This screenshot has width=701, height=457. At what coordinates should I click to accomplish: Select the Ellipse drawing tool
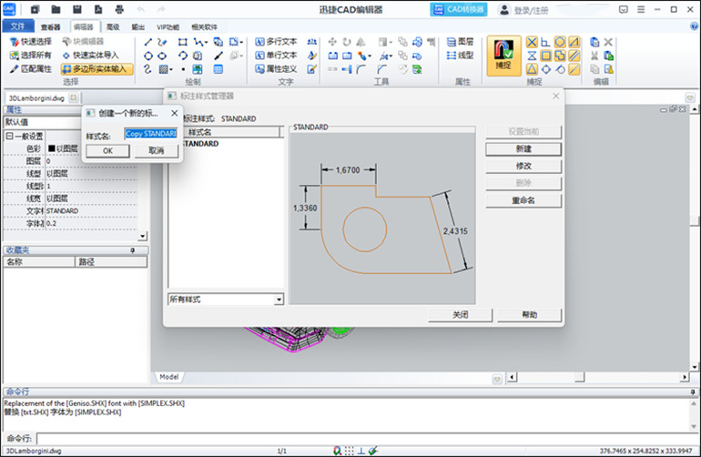pyautogui.click(x=162, y=56)
